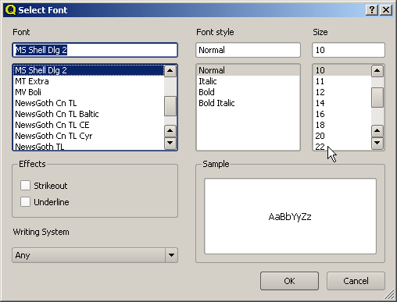Choose Bold font style
The image size is (397, 302).
click(x=248, y=92)
